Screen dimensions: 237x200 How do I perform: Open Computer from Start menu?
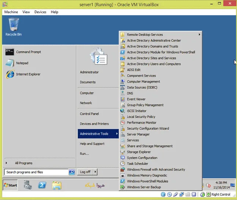click(x=87, y=93)
